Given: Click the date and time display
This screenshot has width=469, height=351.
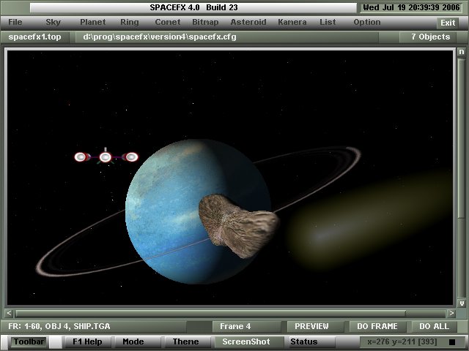Looking at the screenshot, I should pyautogui.click(x=411, y=7).
